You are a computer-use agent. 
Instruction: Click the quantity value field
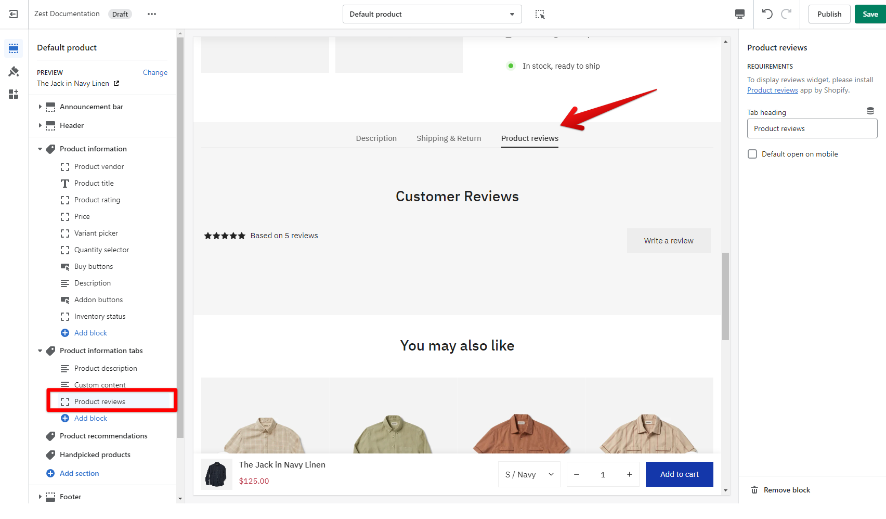[x=603, y=474]
